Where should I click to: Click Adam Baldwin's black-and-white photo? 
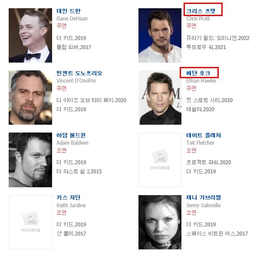point(30,160)
